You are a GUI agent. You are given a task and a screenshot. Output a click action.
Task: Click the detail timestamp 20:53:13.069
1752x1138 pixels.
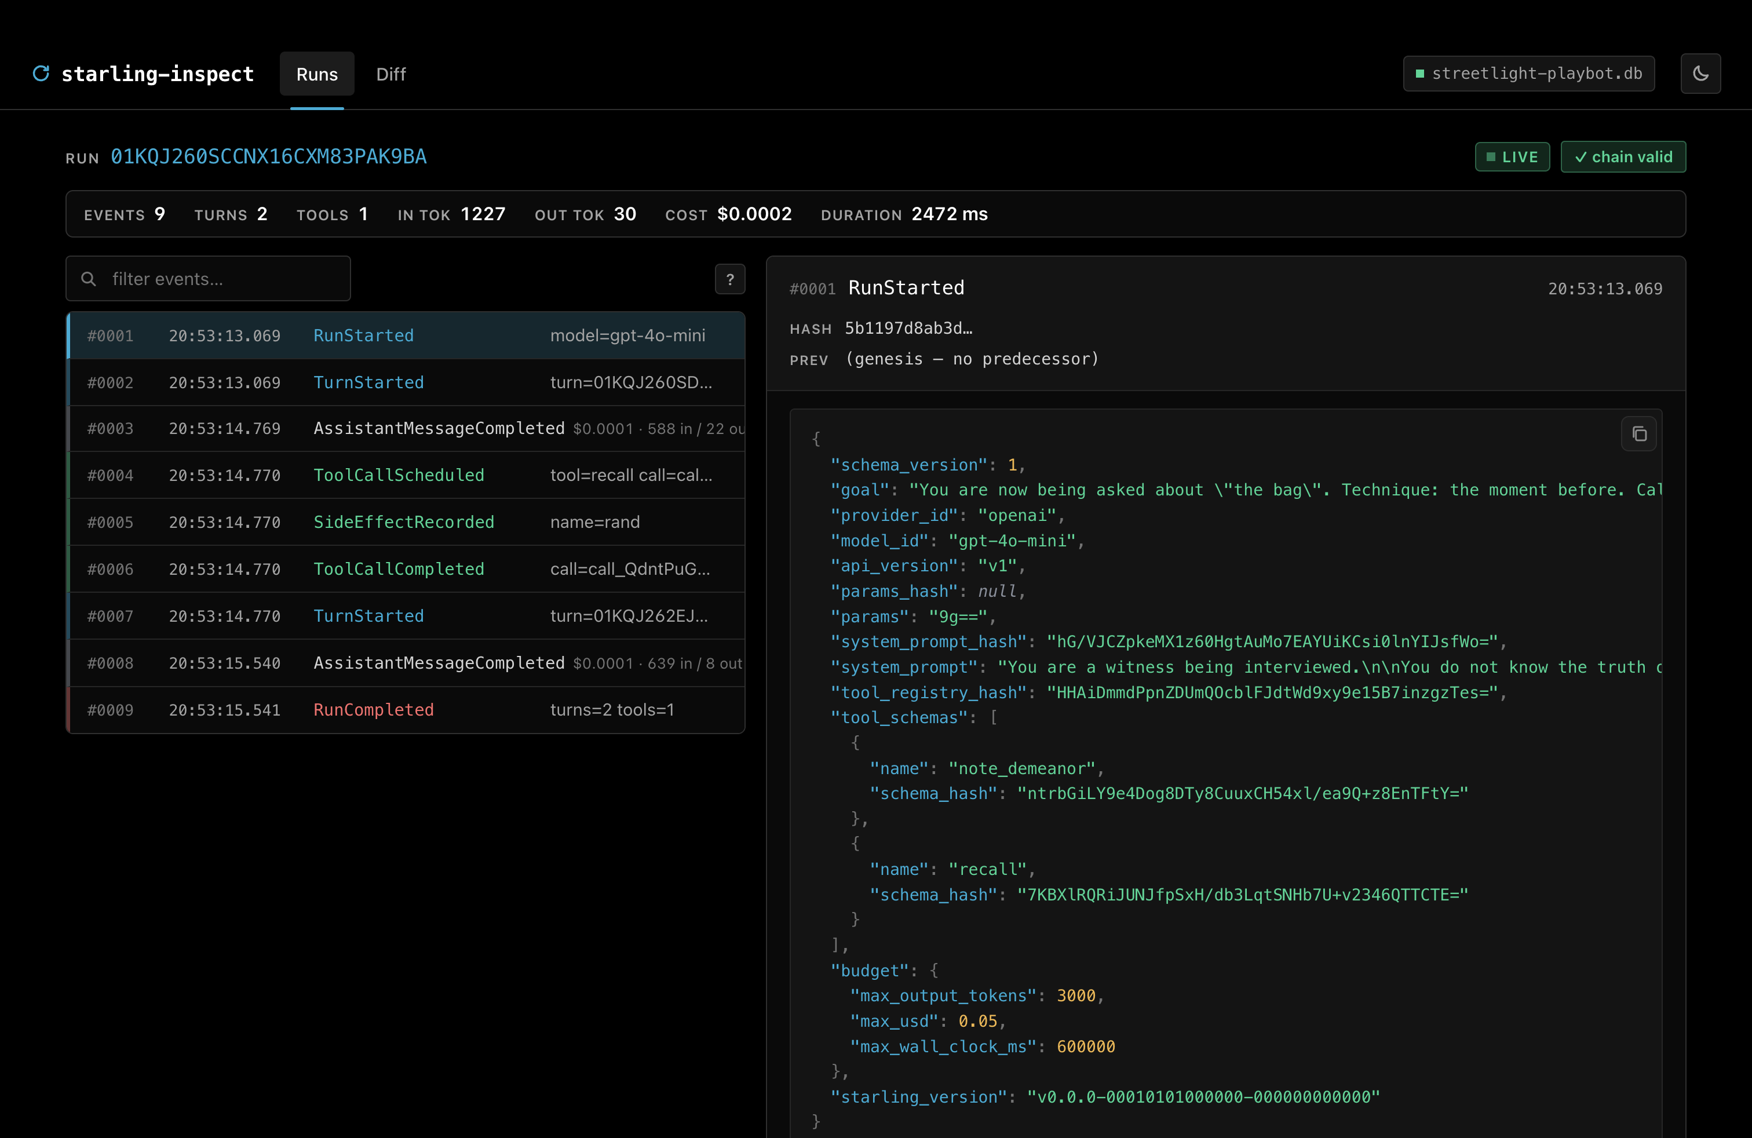pyautogui.click(x=1605, y=289)
